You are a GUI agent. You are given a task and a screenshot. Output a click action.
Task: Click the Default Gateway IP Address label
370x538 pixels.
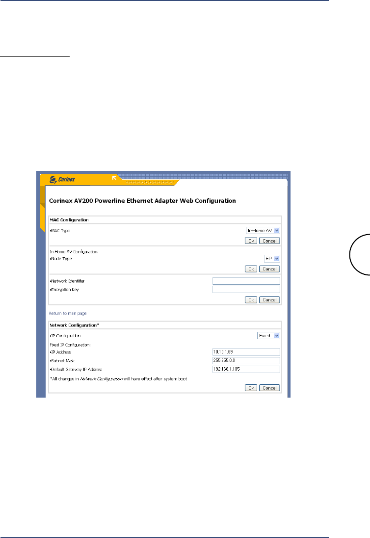click(76, 370)
